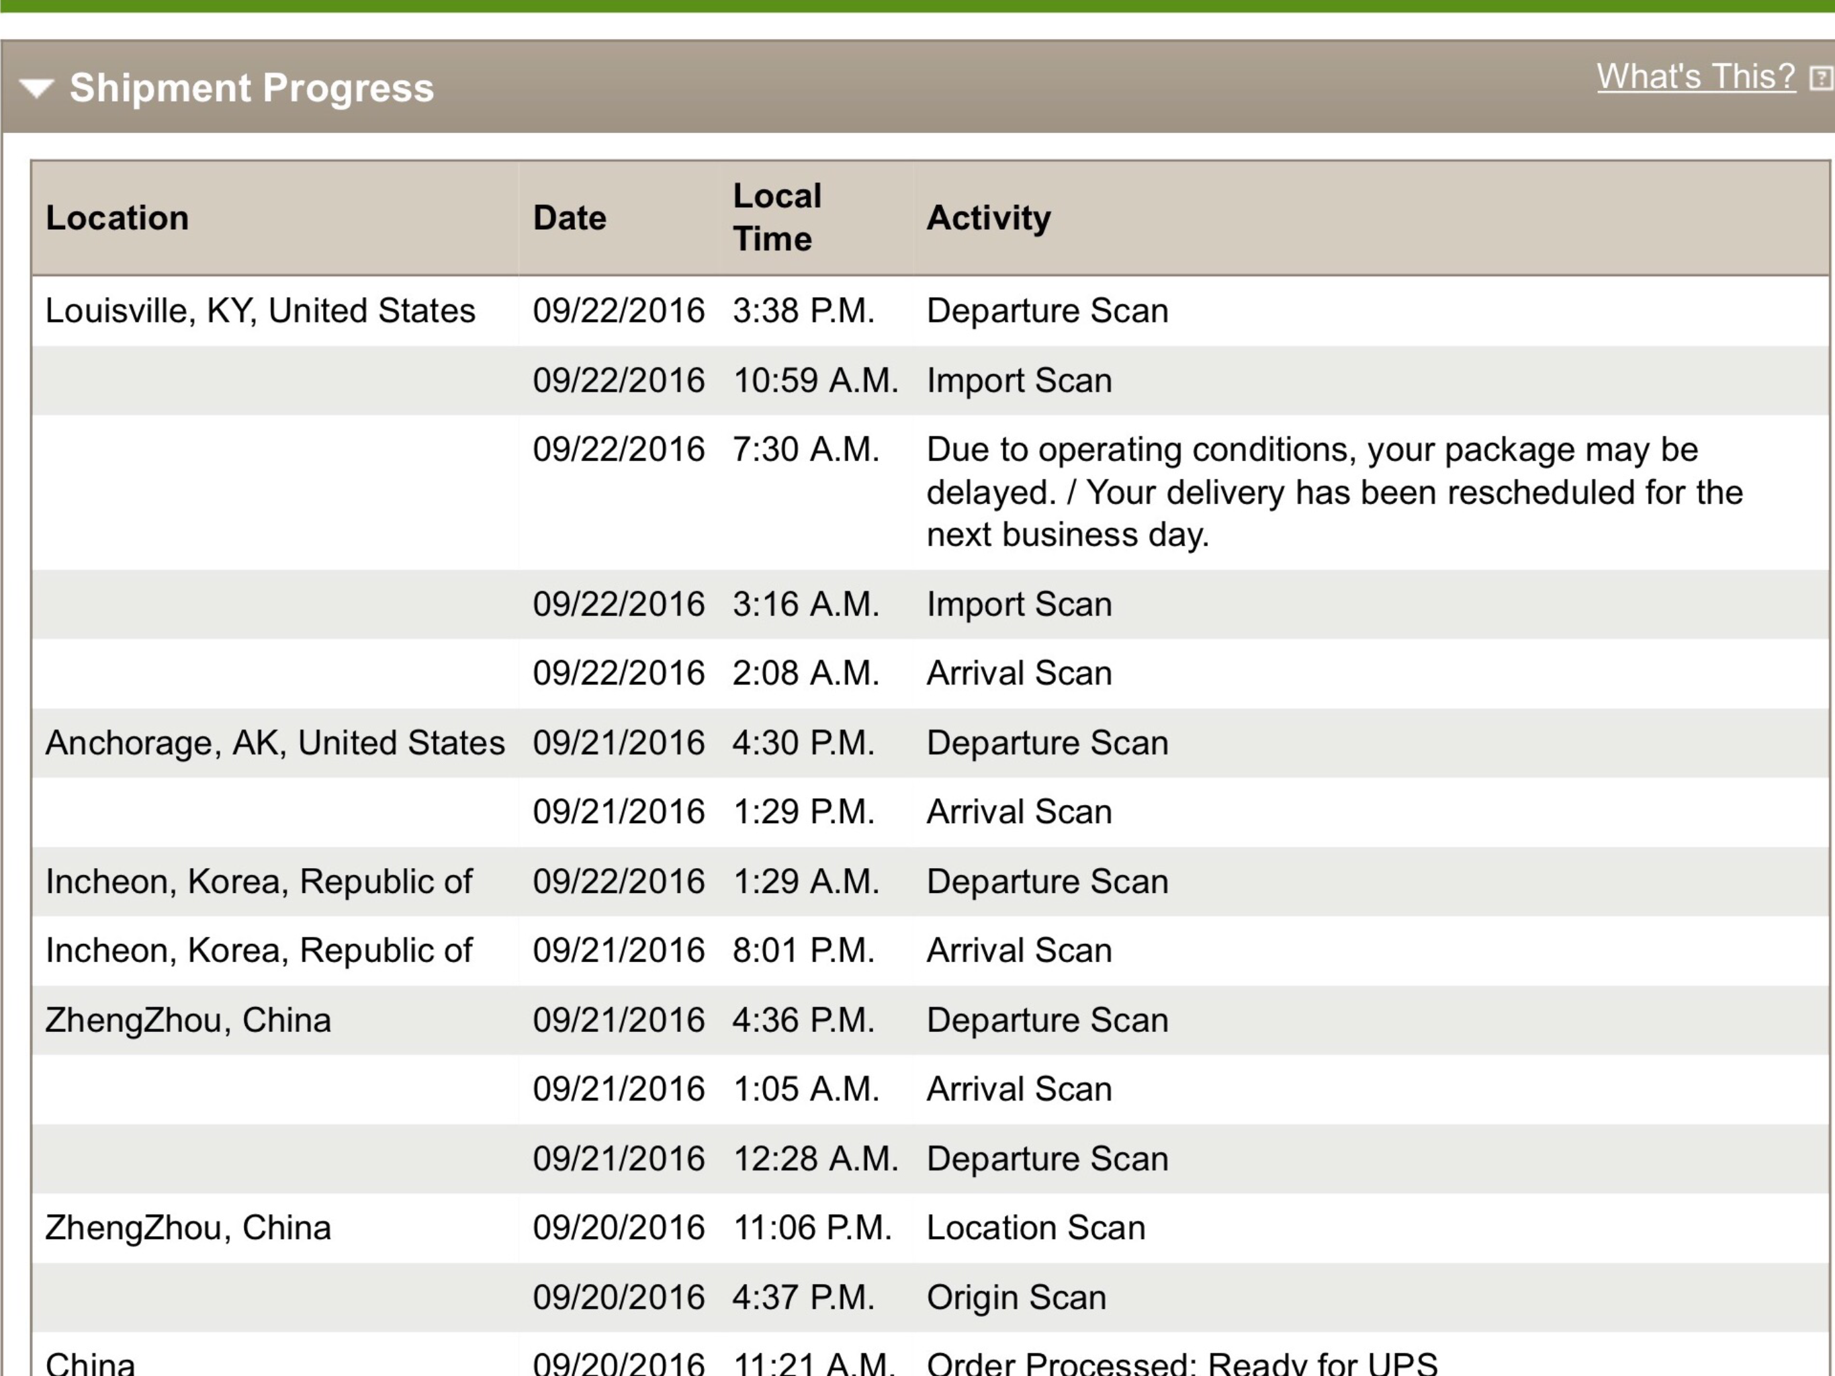Screen dimensions: 1835x1376
Task: Click the Import Scan at 10:59 A.M.
Action: 1019,380
